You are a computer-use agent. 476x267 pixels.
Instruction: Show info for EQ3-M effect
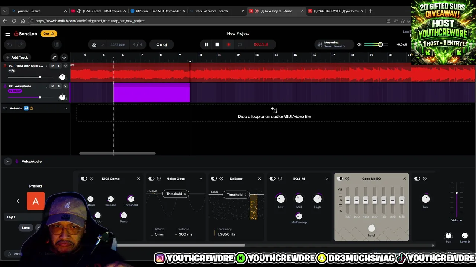coord(280,179)
